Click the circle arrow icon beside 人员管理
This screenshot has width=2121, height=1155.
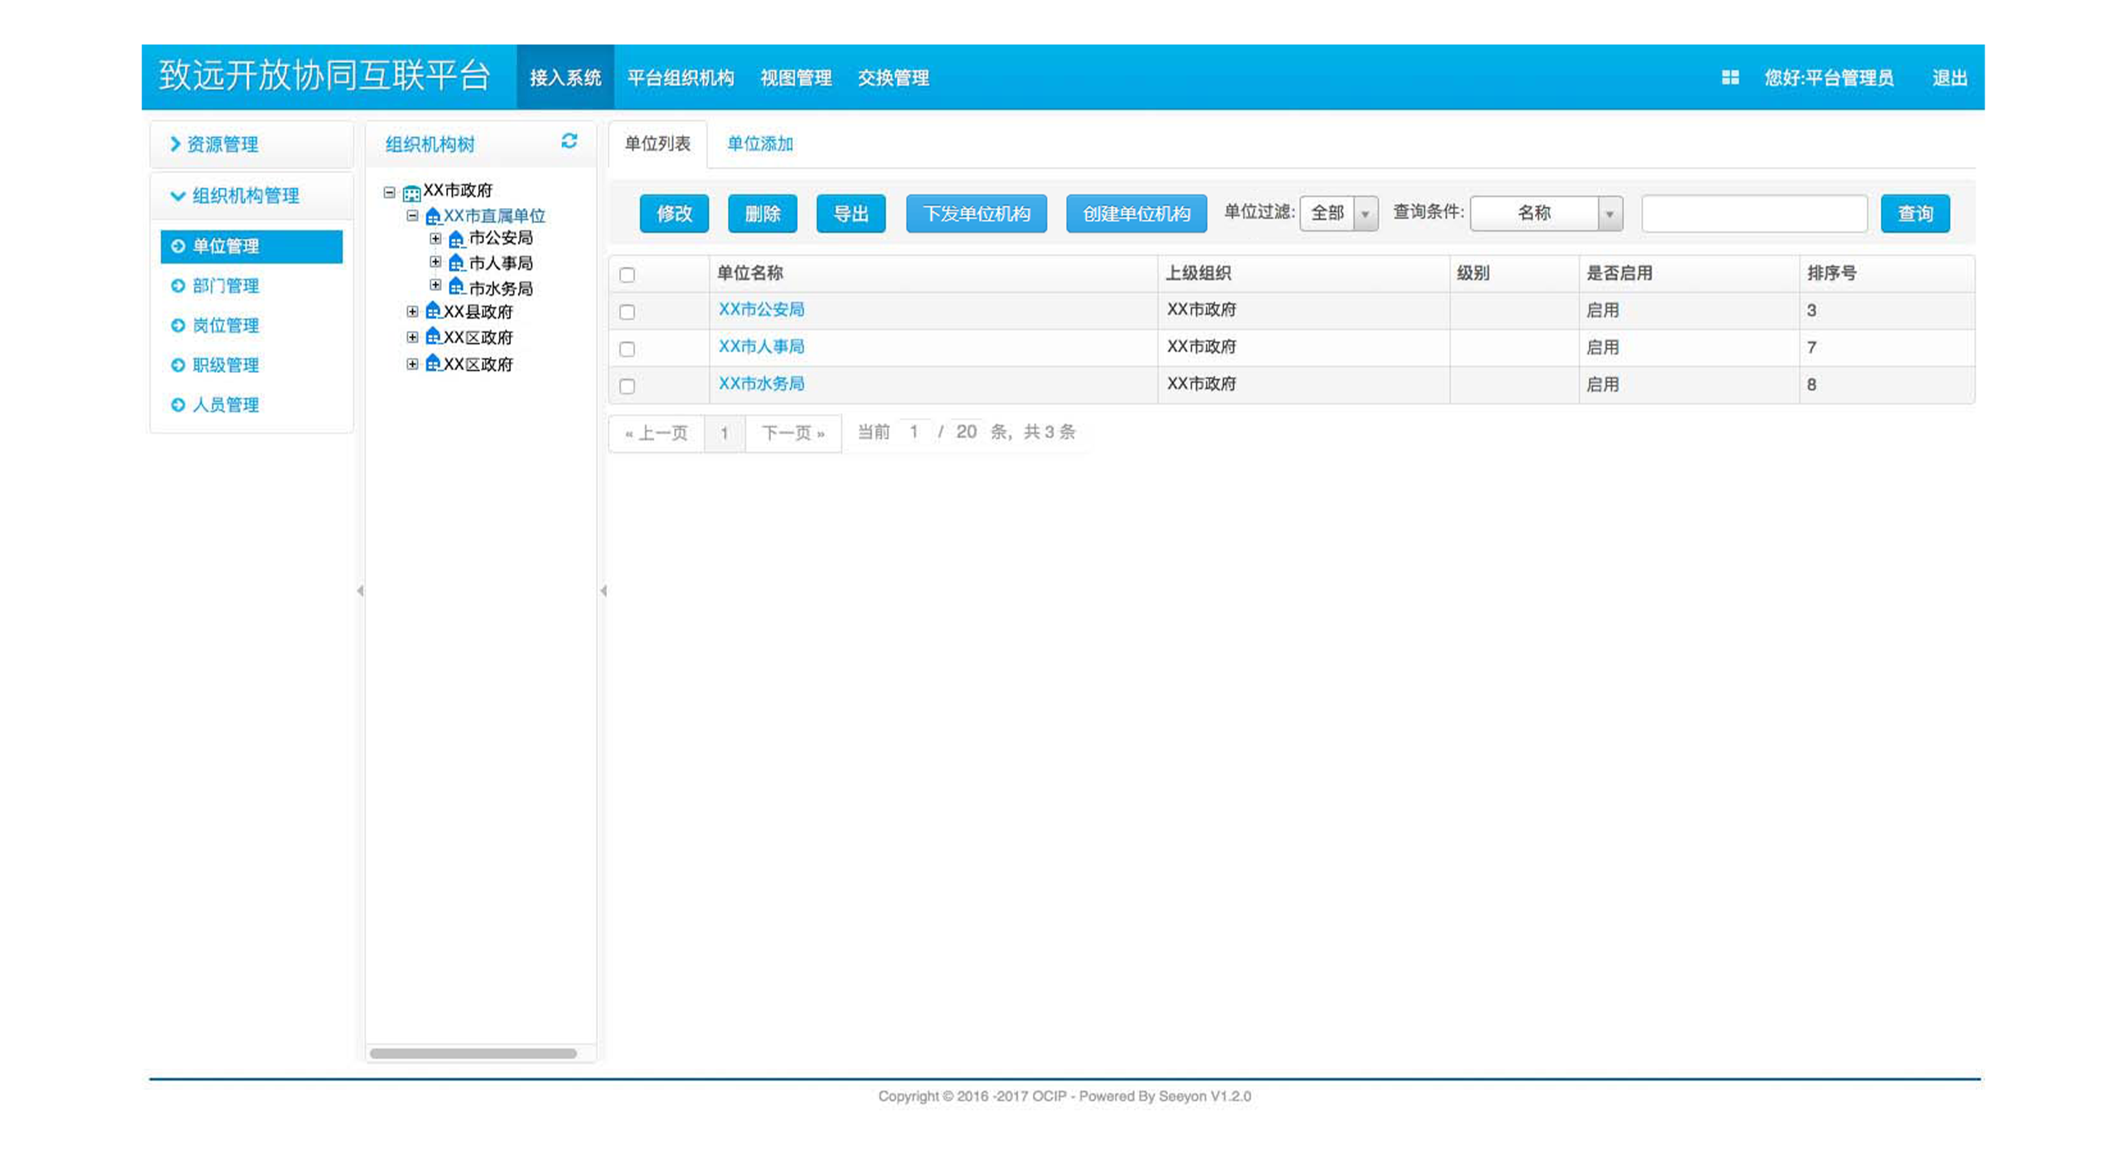coord(178,404)
